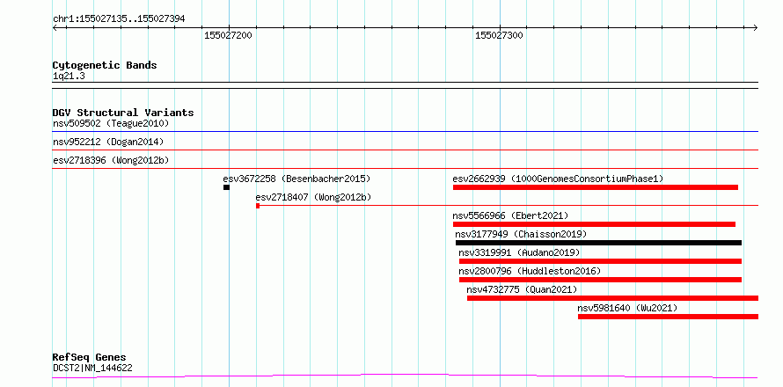Image resolution: width=783 pixels, height=387 pixels.
Task: Open the DCST2|NM_144622 gene label
Action: tap(92, 369)
